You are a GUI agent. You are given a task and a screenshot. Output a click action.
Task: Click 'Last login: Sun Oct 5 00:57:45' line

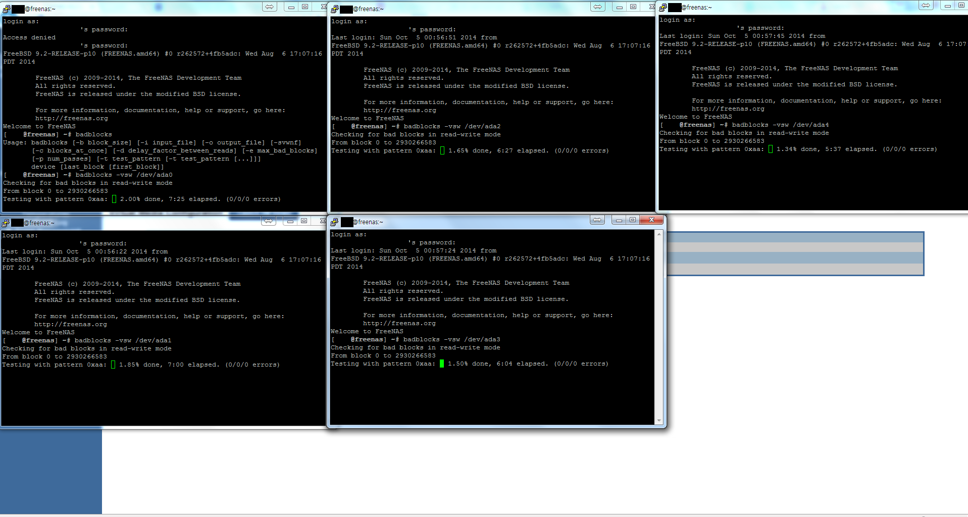(742, 36)
